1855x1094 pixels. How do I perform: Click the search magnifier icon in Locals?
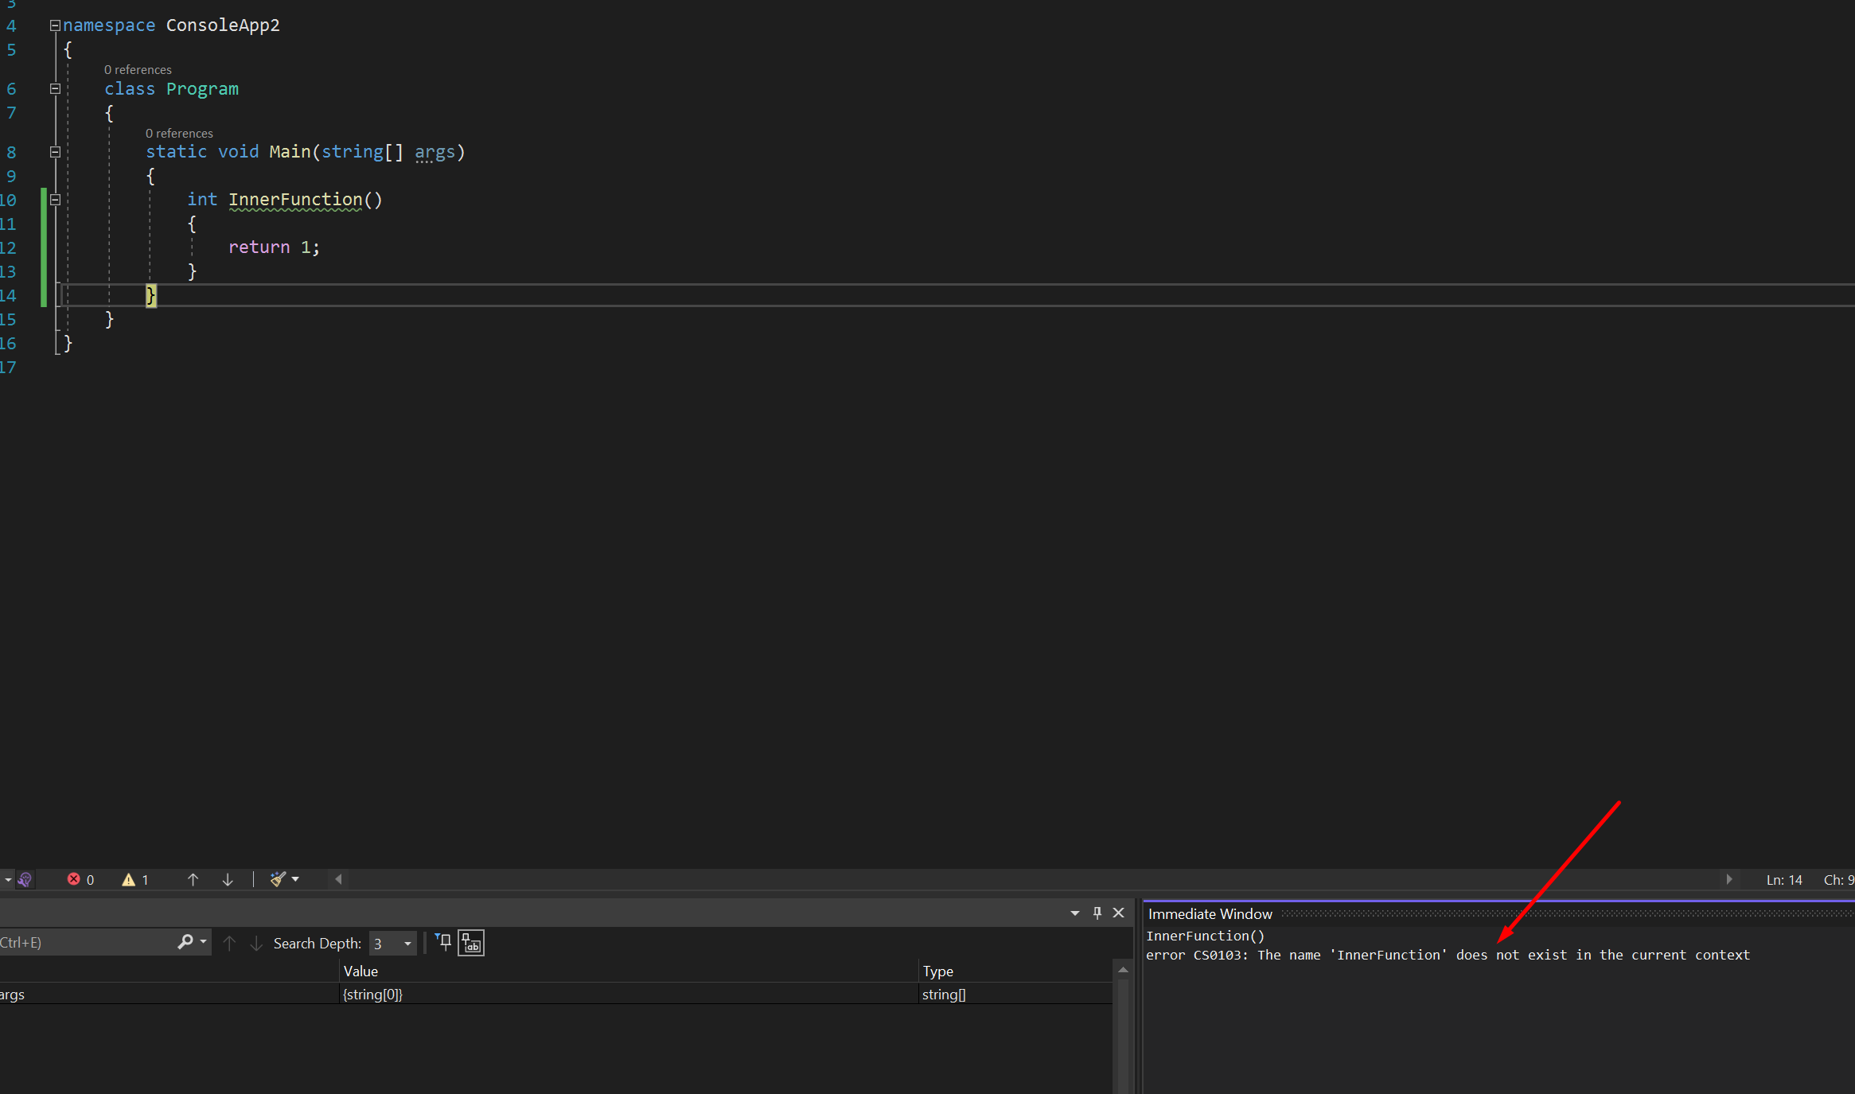click(185, 942)
